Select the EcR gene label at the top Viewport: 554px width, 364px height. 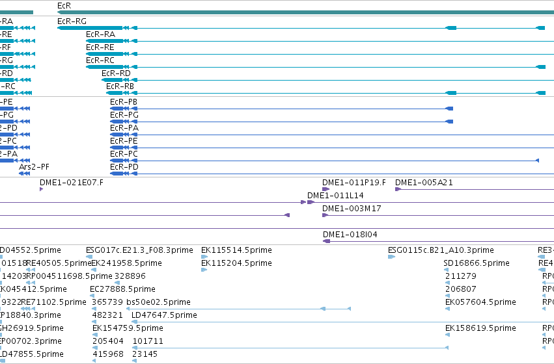click(64, 6)
